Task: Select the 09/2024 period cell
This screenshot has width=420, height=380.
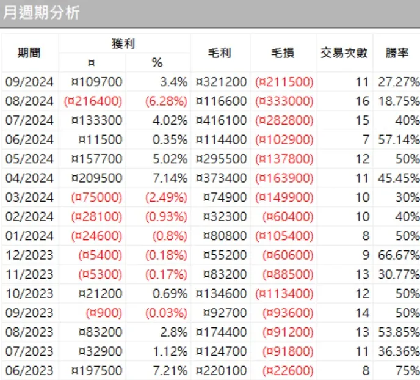Action: point(29,82)
